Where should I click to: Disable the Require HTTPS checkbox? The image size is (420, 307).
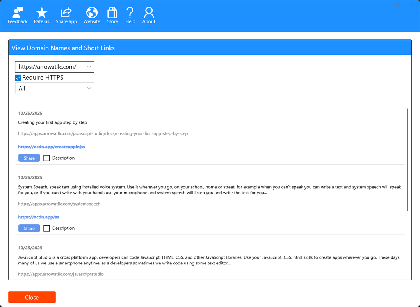tap(18, 77)
